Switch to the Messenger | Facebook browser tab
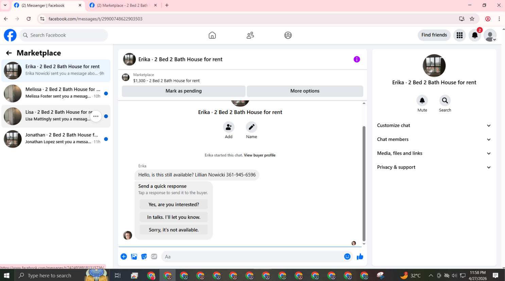 [48, 5]
